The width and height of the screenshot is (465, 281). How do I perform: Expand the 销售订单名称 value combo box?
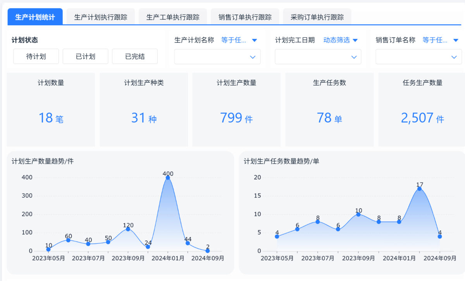click(x=418, y=57)
